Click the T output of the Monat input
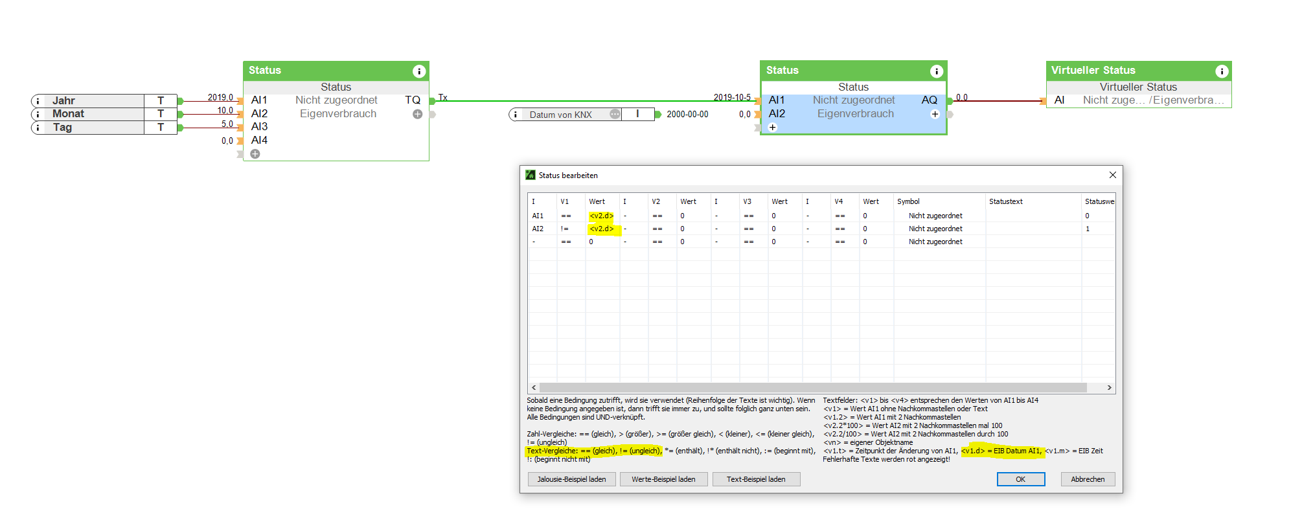The image size is (1291, 509). point(161,114)
